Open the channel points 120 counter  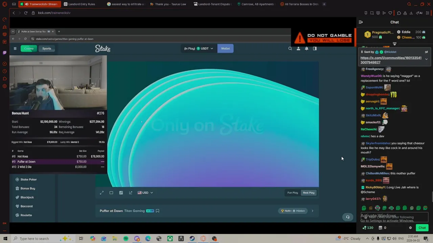coord(368,228)
